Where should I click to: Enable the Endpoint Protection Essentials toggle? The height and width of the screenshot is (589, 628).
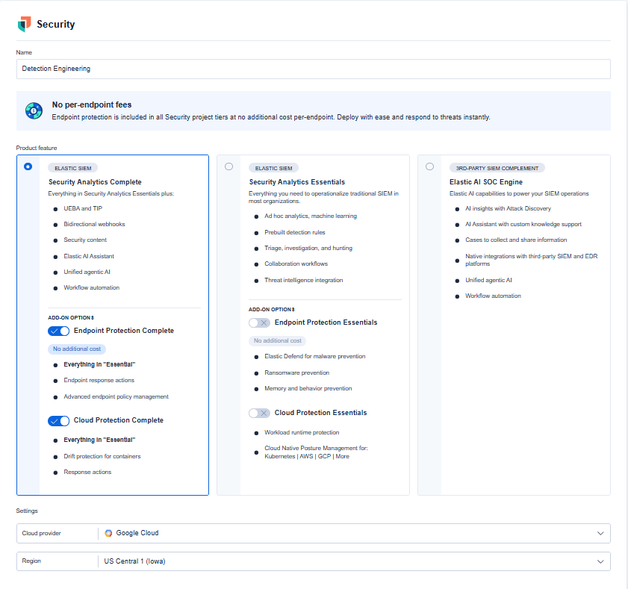click(259, 322)
